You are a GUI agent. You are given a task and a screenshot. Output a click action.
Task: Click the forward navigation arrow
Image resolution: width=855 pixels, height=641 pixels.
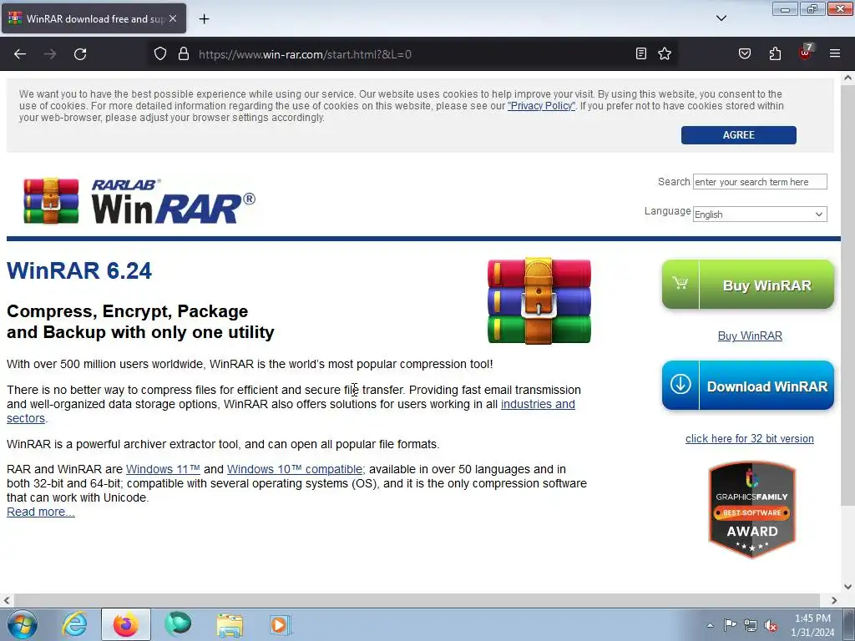pos(50,54)
